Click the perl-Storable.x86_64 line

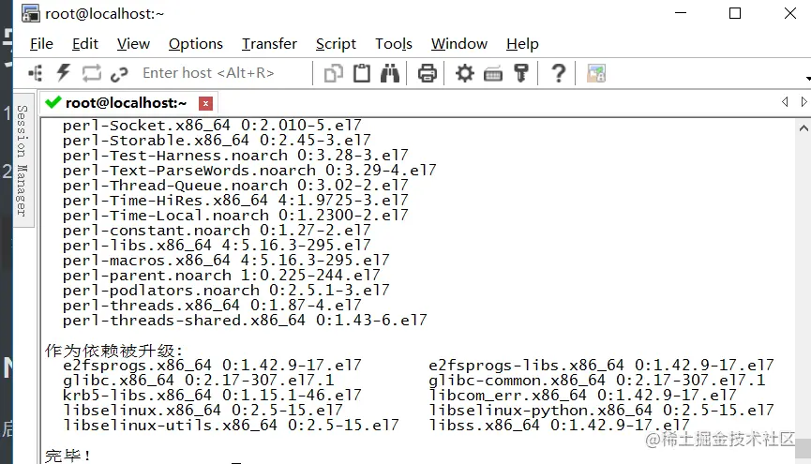(217, 141)
